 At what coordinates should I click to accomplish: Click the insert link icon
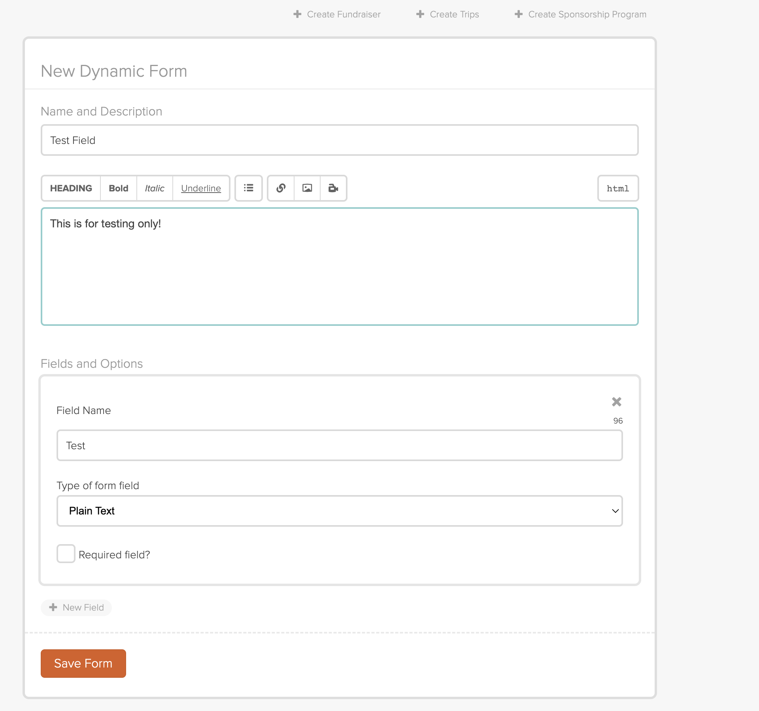coord(281,188)
